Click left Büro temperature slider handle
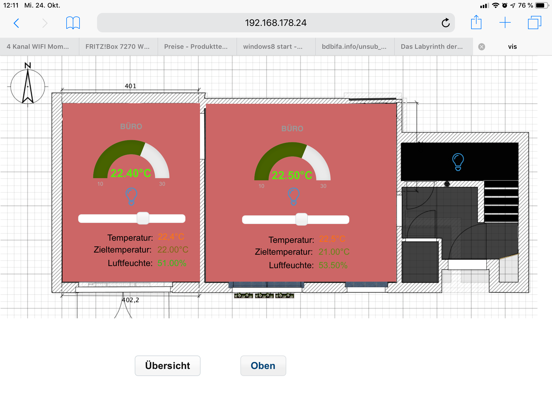 (x=143, y=218)
